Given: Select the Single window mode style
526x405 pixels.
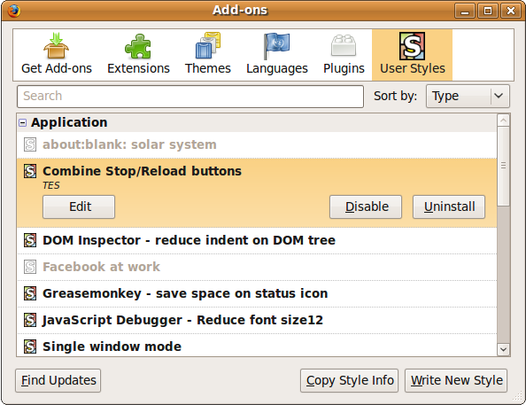Looking at the screenshot, I should click(x=257, y=346).
